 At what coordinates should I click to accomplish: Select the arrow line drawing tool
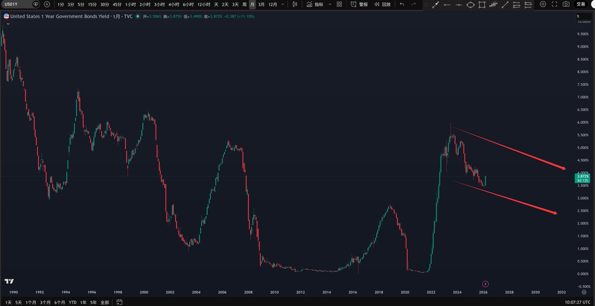(x=436, y=4)
